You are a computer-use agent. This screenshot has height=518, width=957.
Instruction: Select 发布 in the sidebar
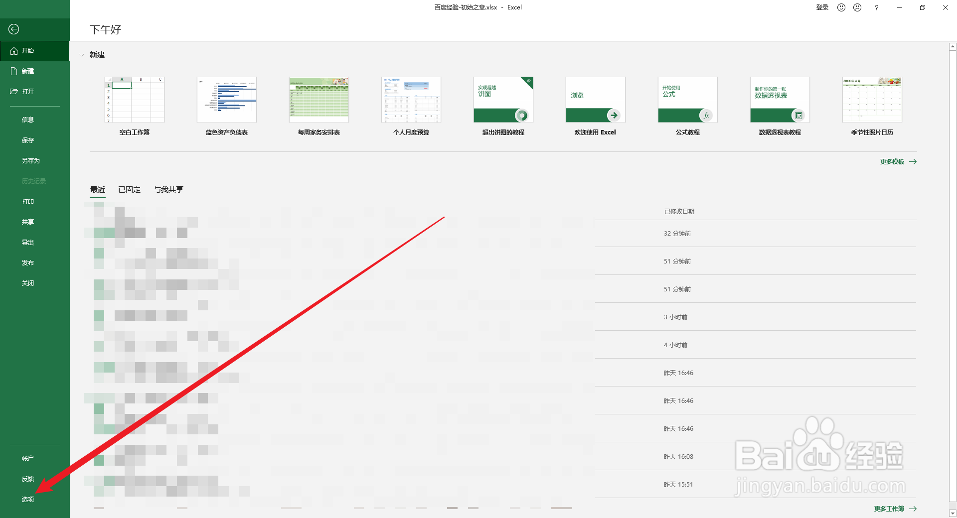[35, 263]
